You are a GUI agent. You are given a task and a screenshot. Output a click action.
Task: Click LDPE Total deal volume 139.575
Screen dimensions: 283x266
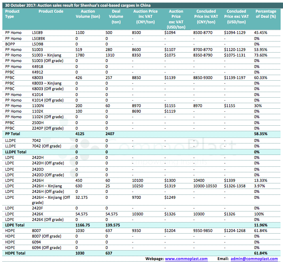pos(113,225)
